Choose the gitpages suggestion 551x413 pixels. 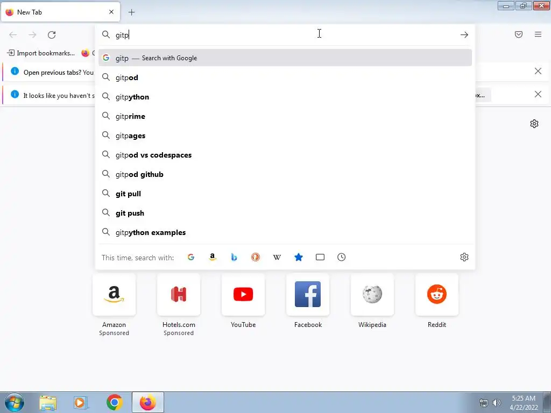click(x=285, y=136)
